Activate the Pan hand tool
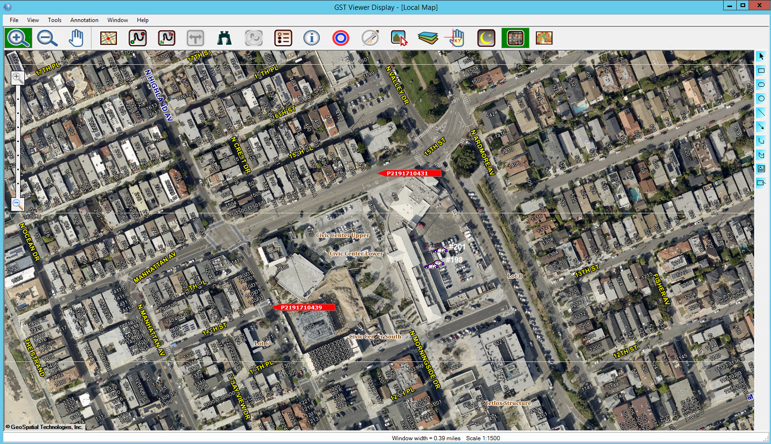Screen dimensions: 771x444 (x=76, y=38)
